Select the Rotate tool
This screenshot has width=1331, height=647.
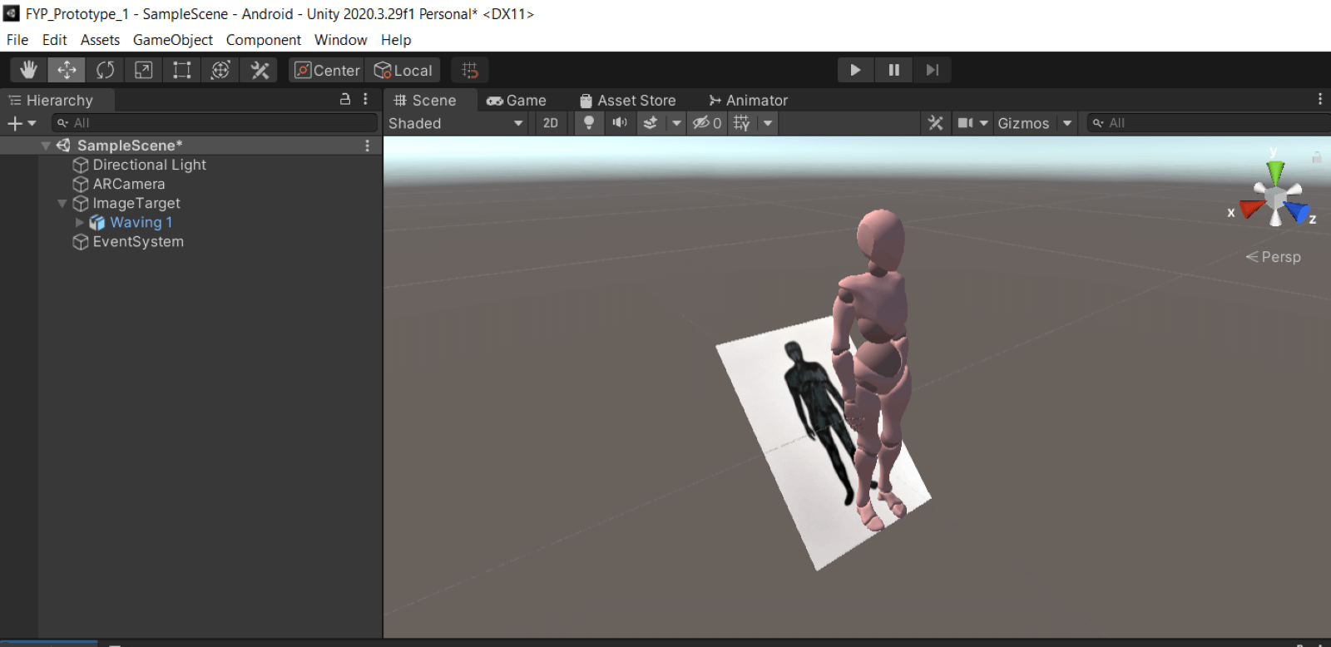pos(105,70)
